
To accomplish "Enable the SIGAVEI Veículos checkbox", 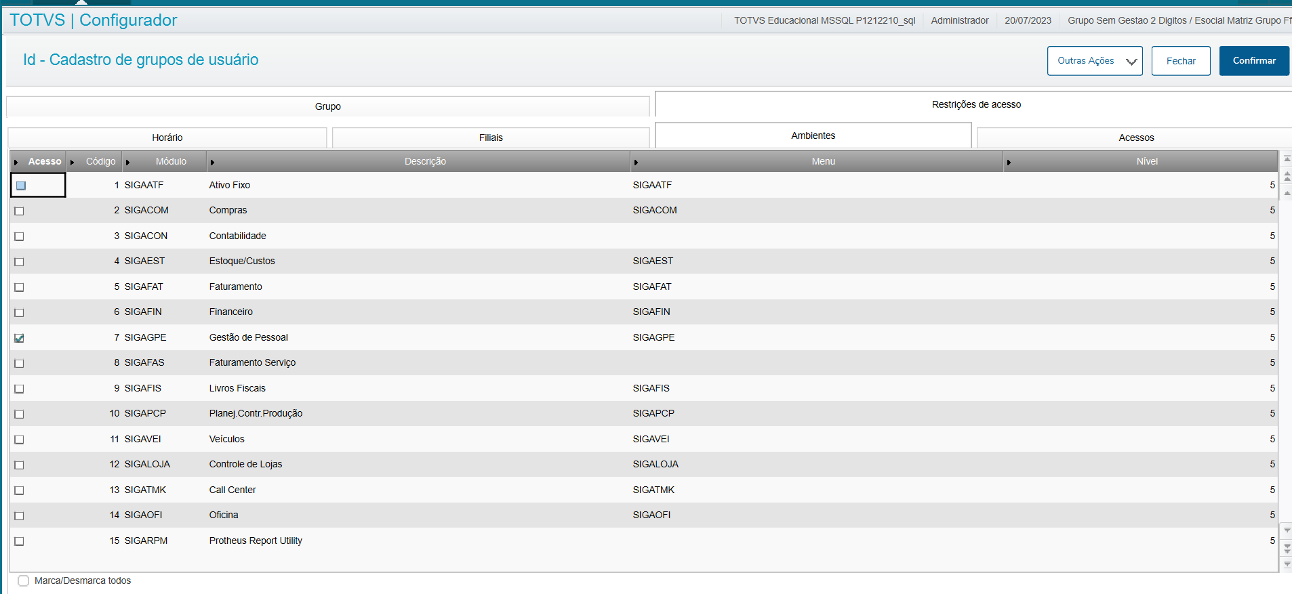I will [19, 440].
